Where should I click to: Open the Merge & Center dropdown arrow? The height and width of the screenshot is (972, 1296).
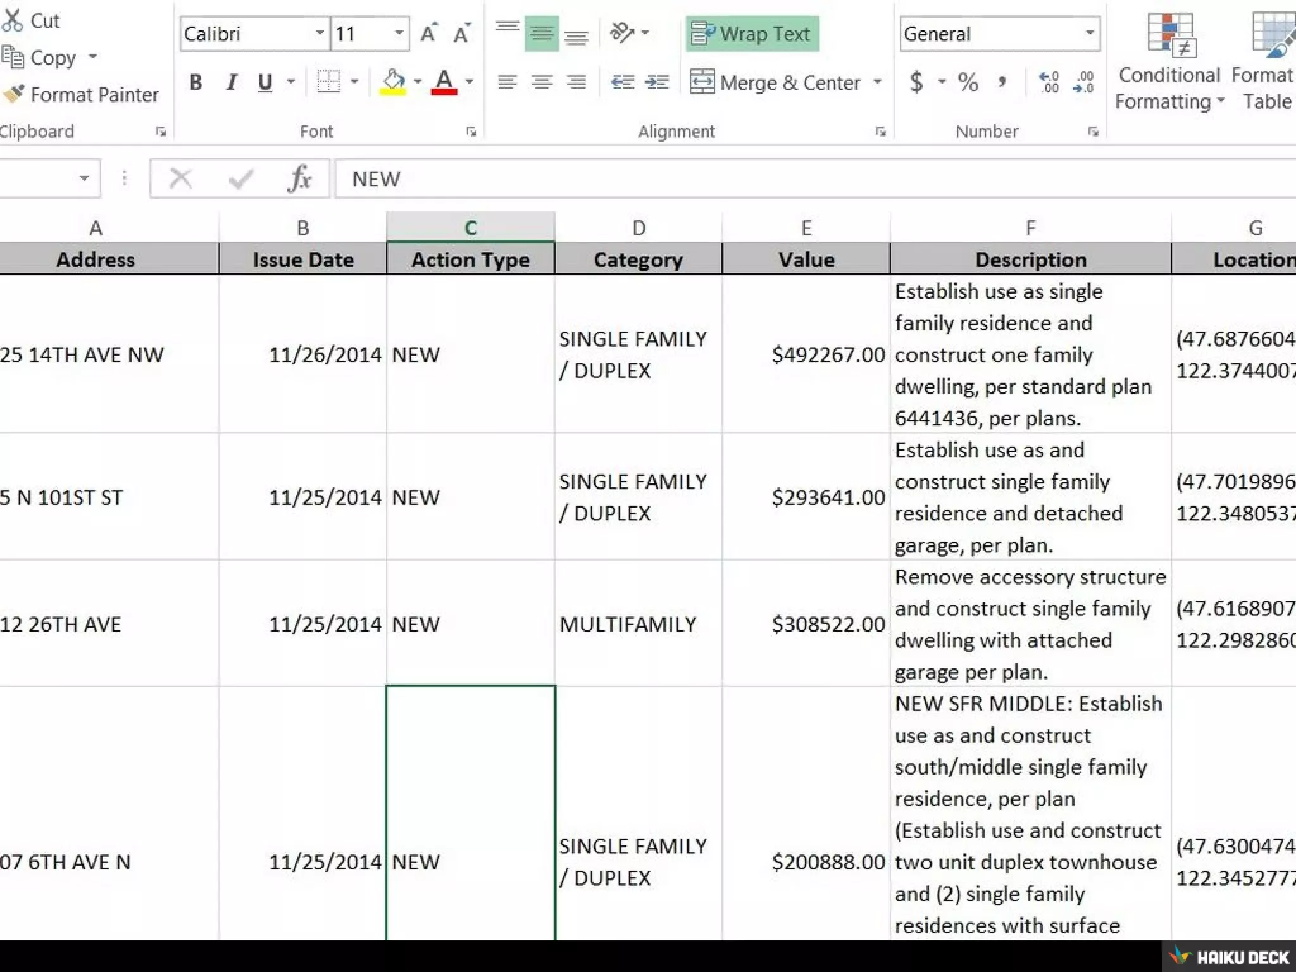877,82
